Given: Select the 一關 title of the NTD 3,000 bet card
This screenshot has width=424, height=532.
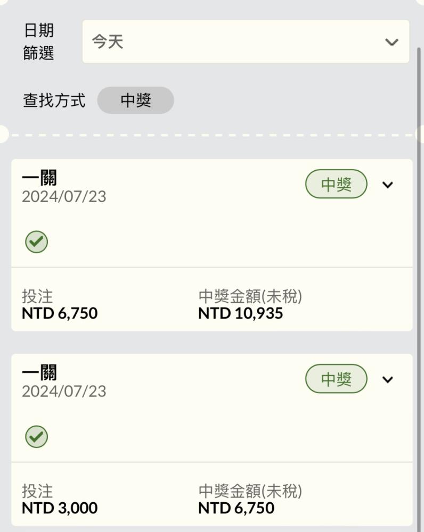Looking at the screenshot, I should point(39,373).
